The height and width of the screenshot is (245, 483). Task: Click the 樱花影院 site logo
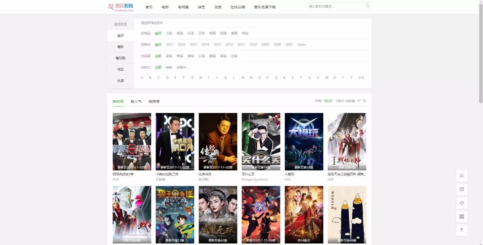121,7
